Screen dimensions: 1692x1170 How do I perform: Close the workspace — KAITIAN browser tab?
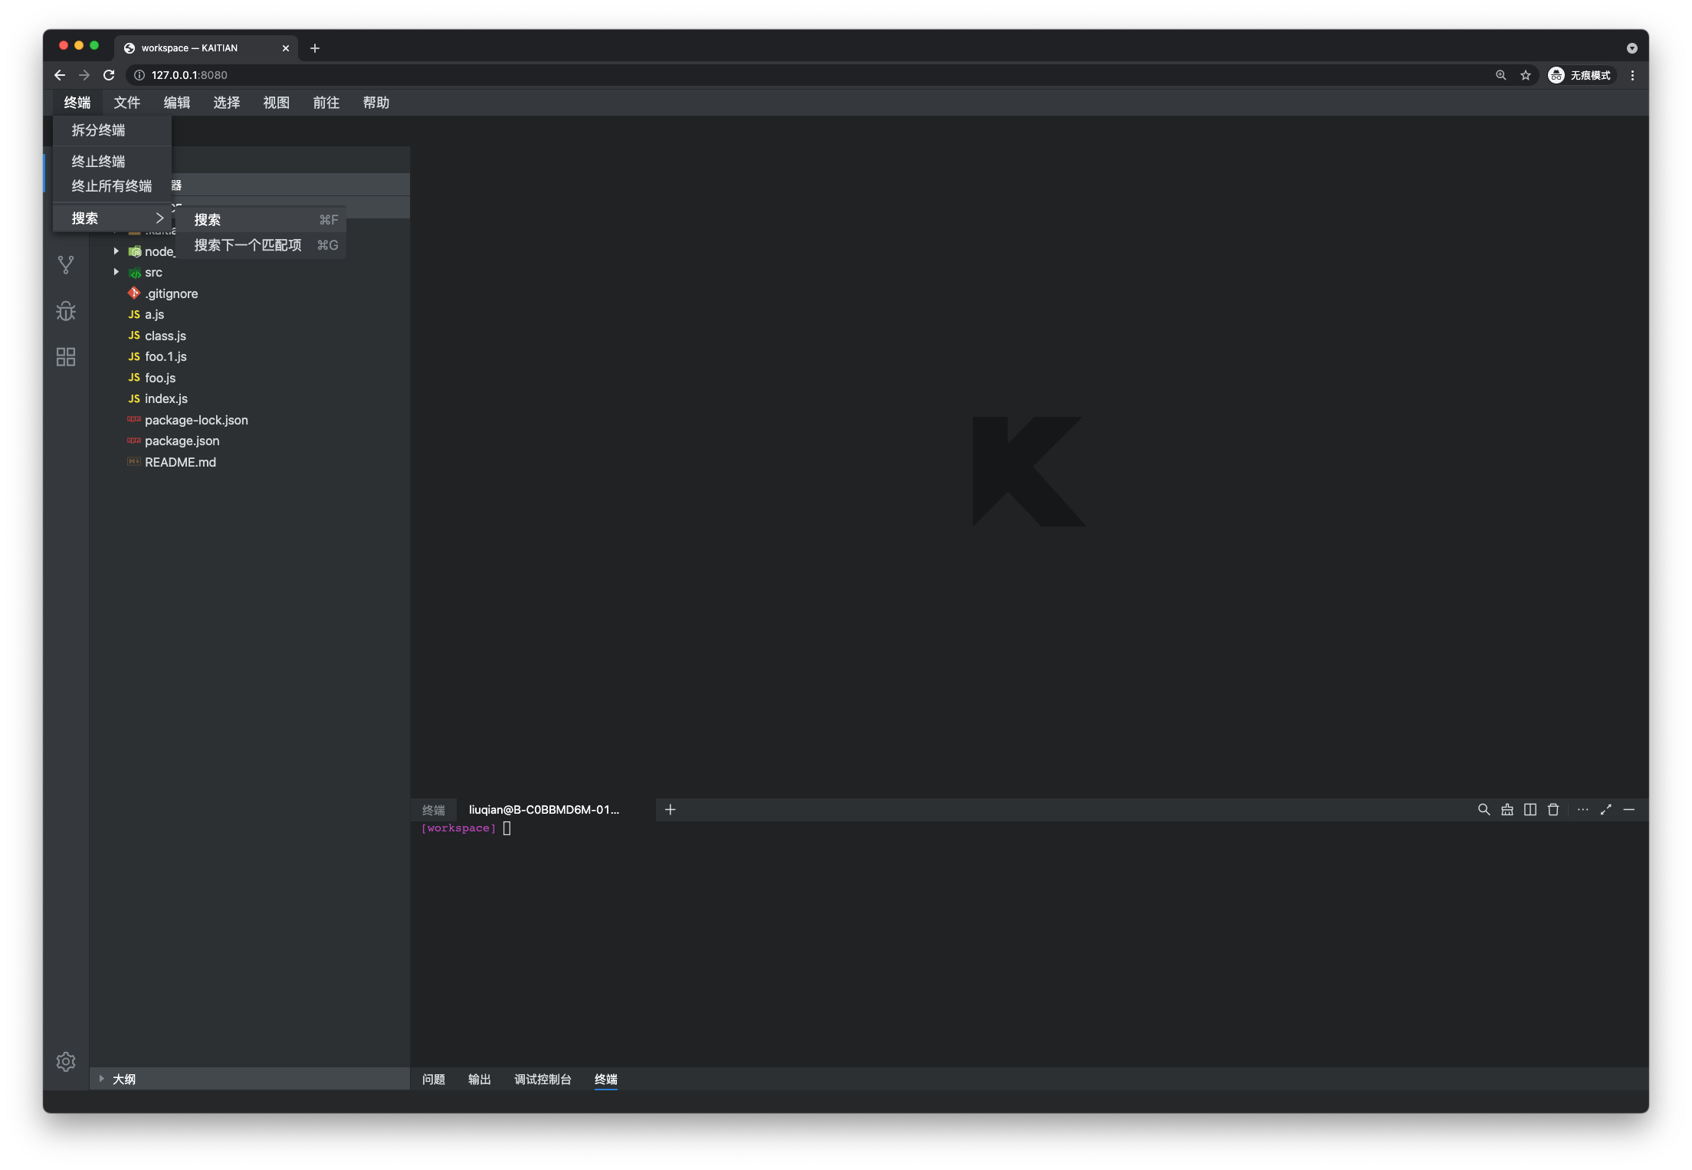click(x=286, y=48)
